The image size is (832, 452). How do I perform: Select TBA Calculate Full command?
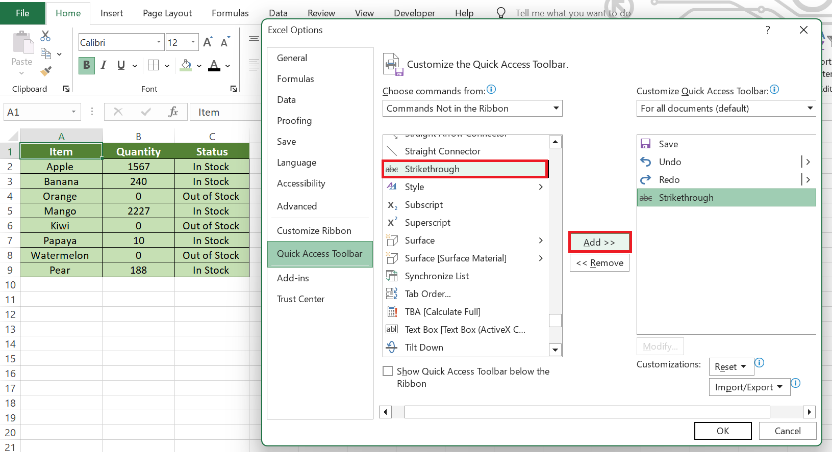click(x=465, y=312)
